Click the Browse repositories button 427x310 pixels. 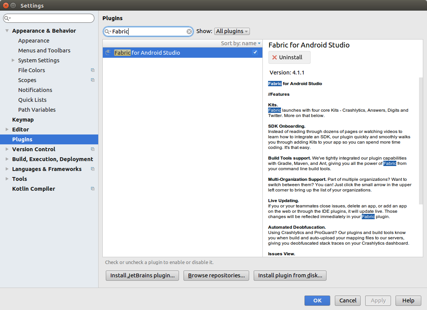216,275
